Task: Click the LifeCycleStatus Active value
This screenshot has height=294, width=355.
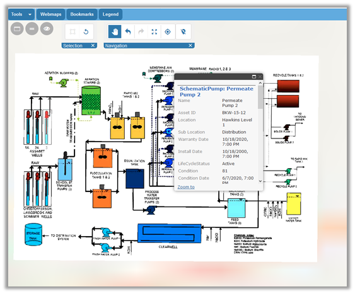Action: [228, 164]
